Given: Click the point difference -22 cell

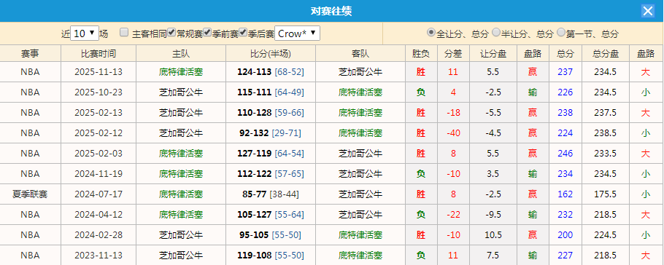Looking at the screenshot, I should pos(453,215).
